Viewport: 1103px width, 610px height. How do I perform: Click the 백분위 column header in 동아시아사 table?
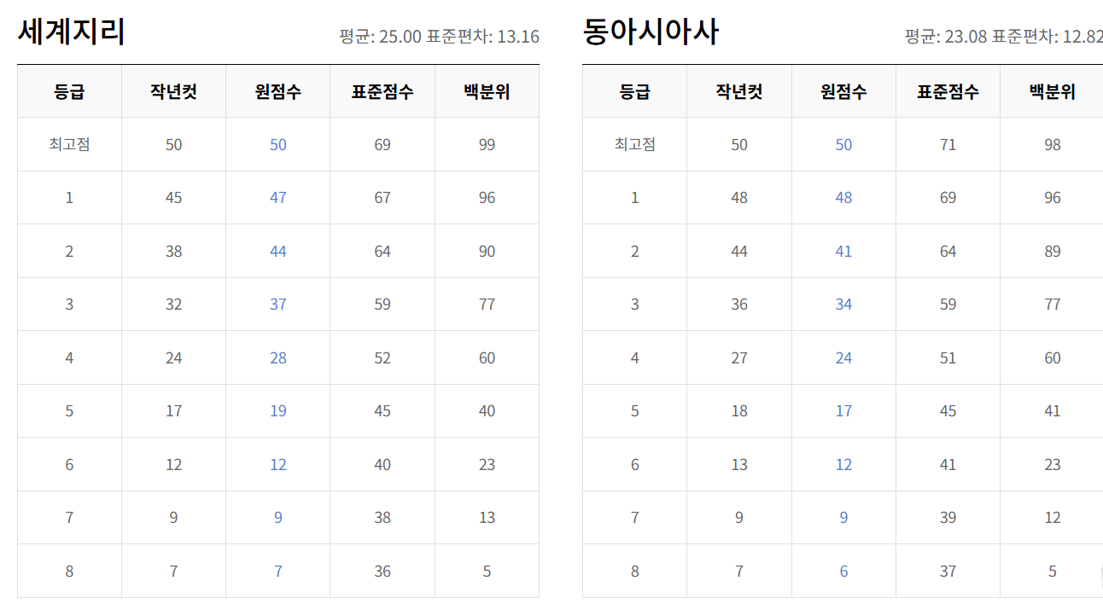point(1052,91)
